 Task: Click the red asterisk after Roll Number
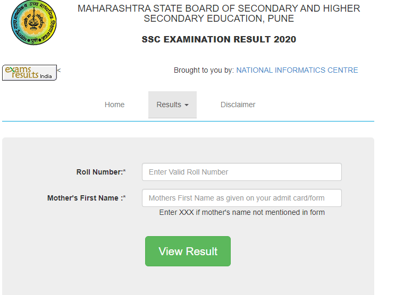coord(124,172)
